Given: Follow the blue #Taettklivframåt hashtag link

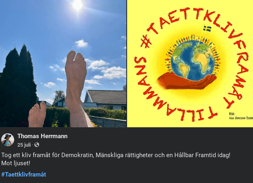Looking at the screenshot, I should 24,175.
